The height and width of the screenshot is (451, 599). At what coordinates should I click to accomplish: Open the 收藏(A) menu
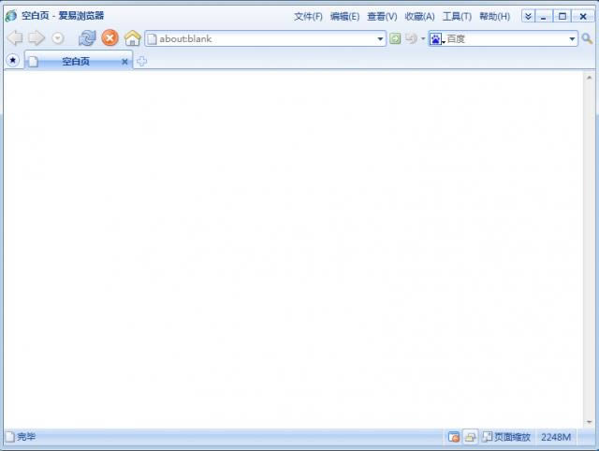tap(419, 16)
